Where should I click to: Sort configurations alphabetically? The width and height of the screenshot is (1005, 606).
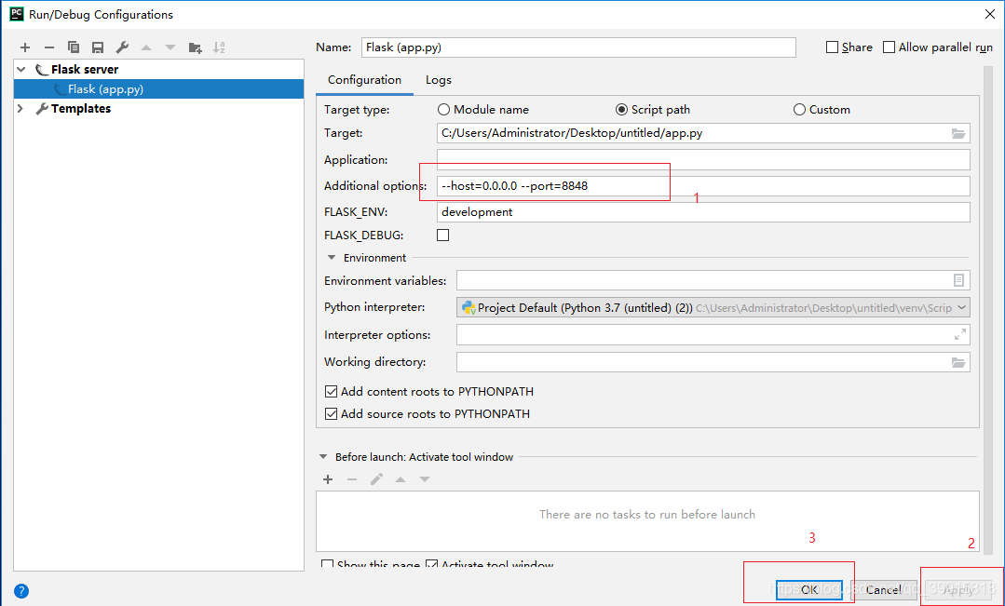(x=219, y=47)
